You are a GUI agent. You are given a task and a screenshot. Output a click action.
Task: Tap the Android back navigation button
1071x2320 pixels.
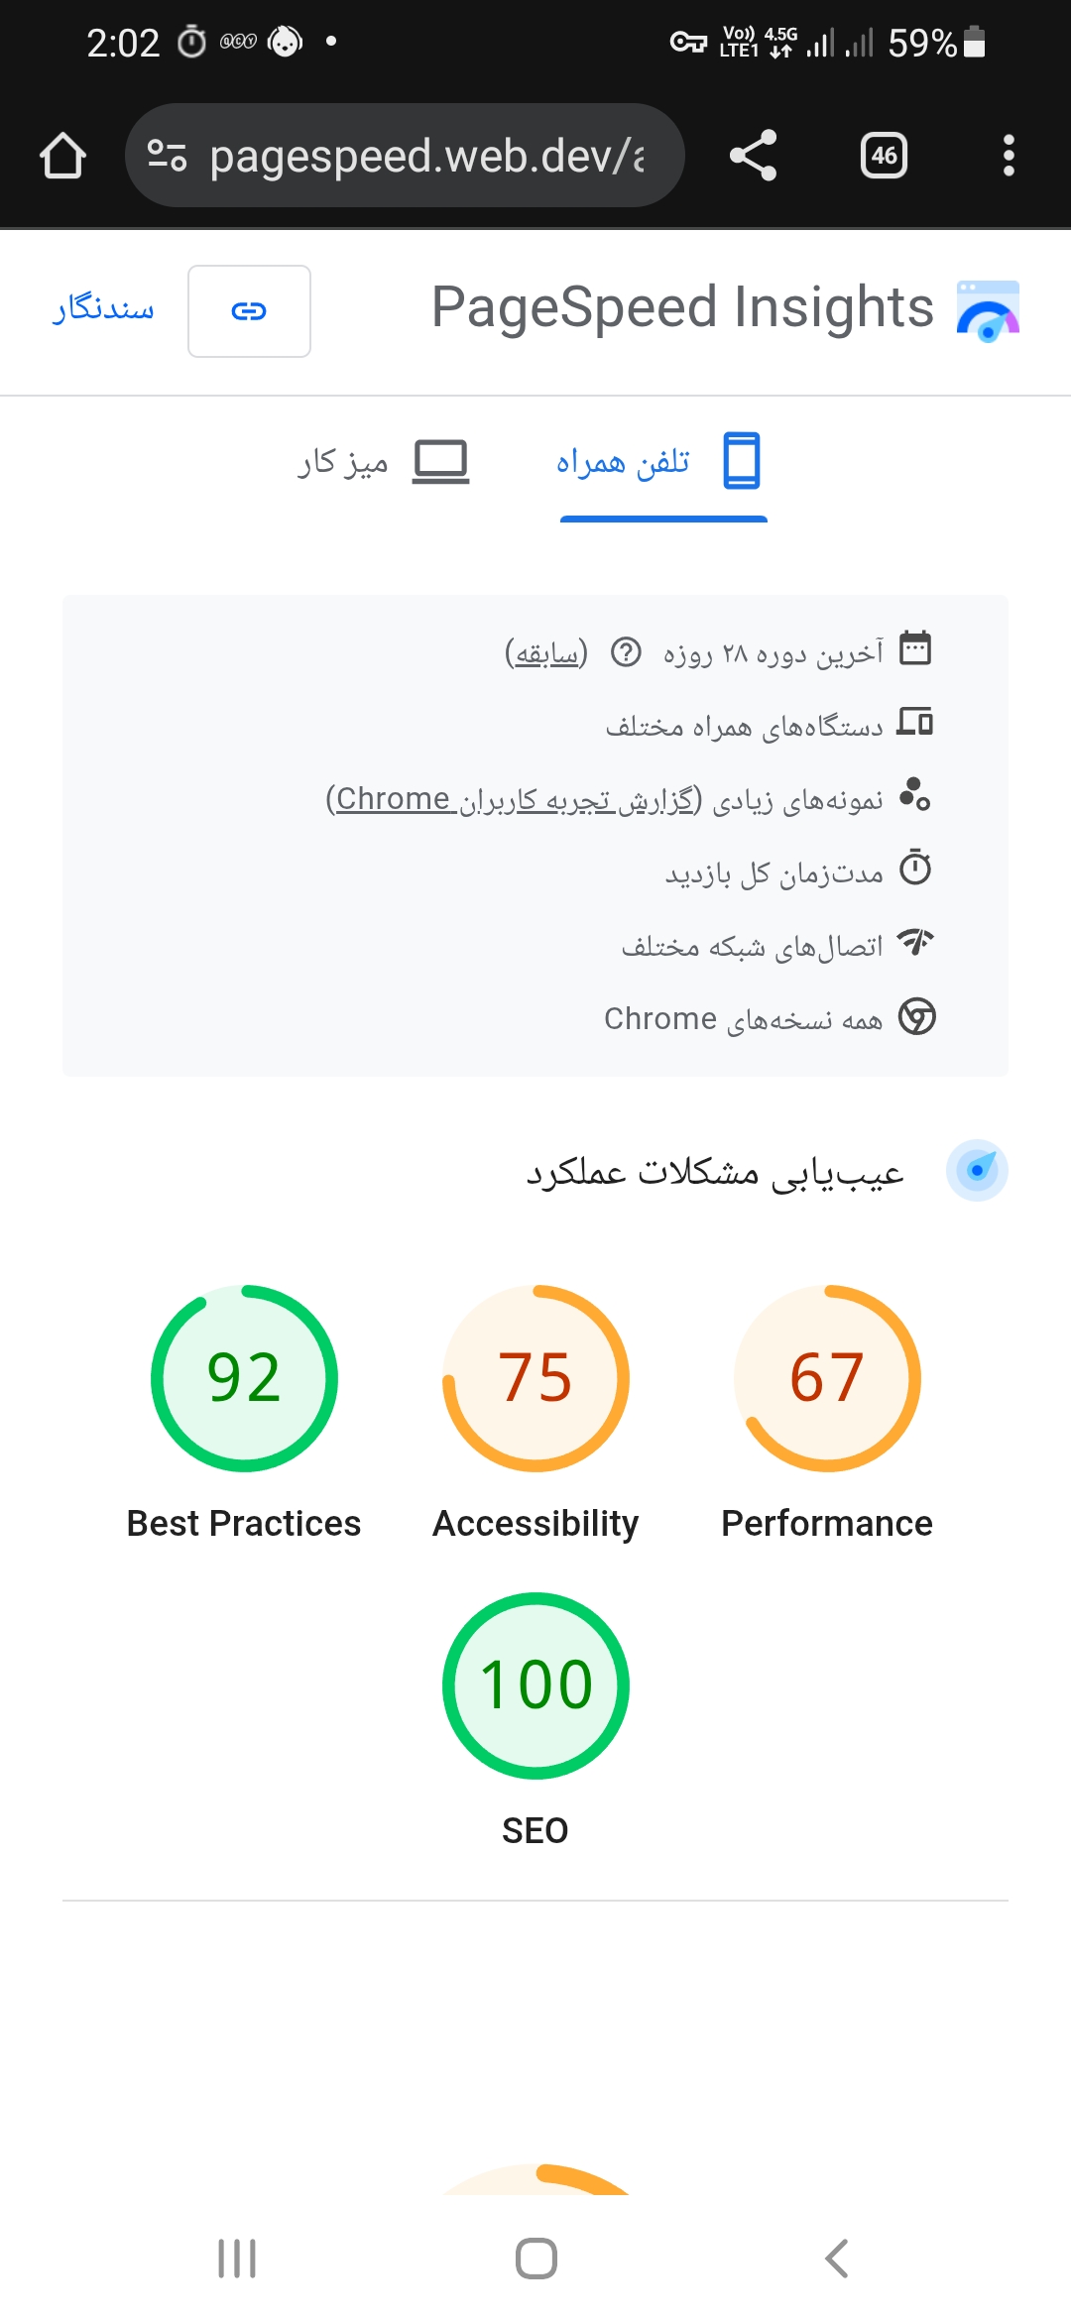[x=836, y=2259]
